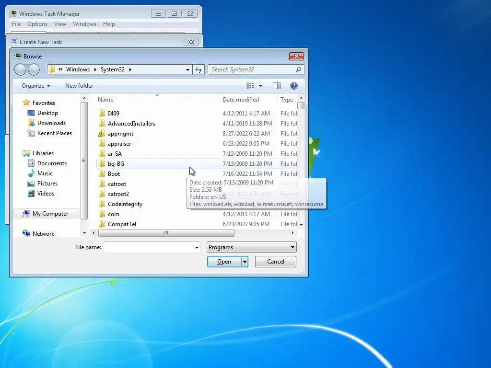The image size is (491, 368).
Task: Select the AdvancedInstallers folder icon
Action: point(102,123)
